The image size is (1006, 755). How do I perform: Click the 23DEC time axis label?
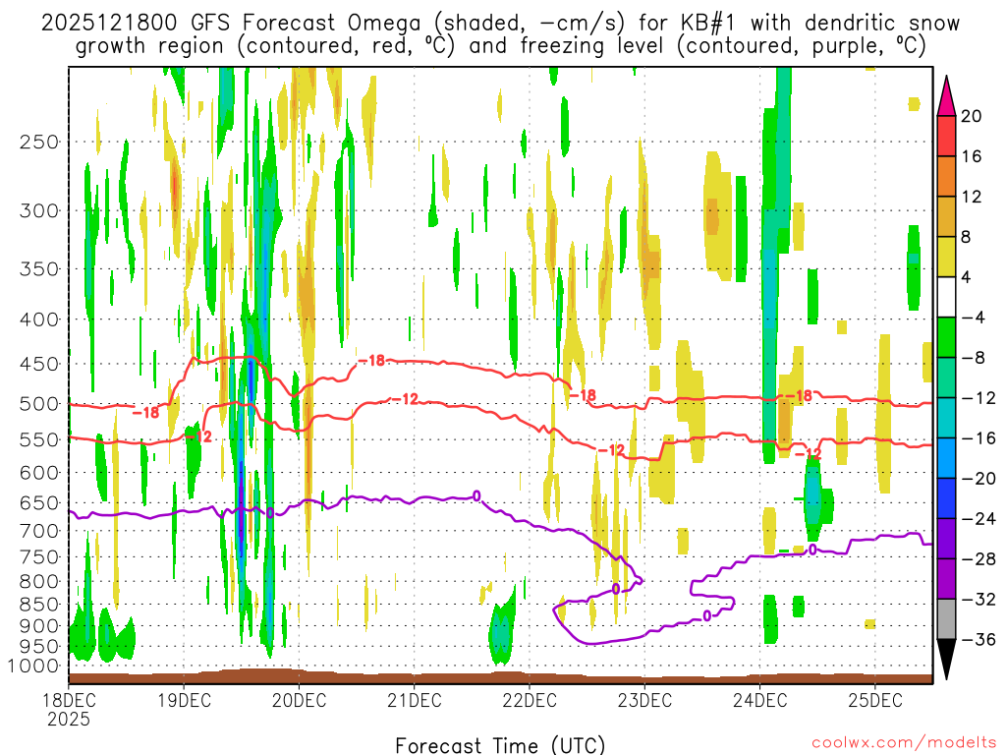coord(644,700)
